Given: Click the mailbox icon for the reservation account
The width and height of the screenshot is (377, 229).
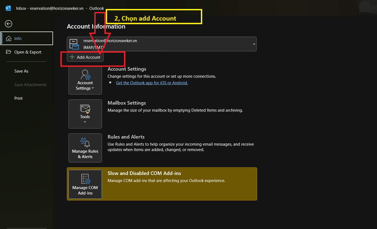Looking at the screenshot, I should coord(74,44).
